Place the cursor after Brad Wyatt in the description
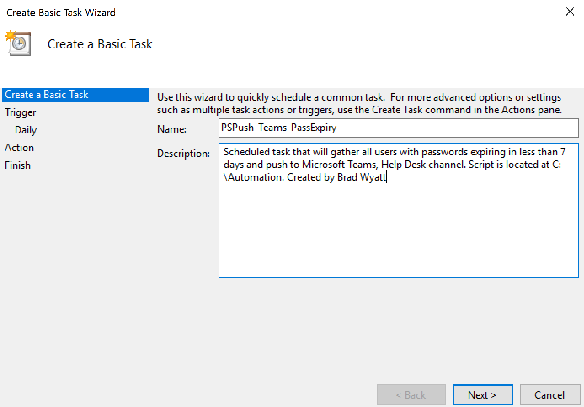Screen dimensions: 584x407 click(386, 177)
